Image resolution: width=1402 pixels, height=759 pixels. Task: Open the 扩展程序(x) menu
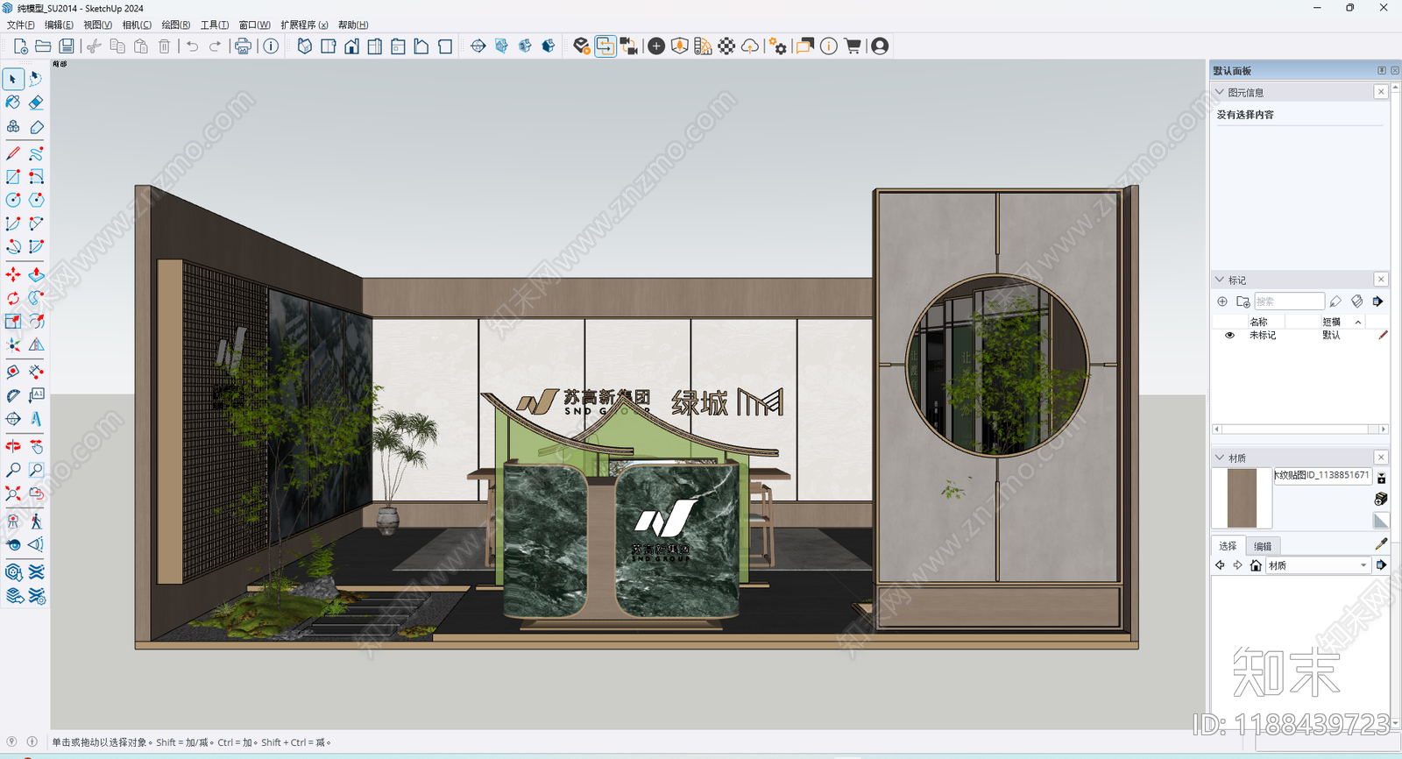point(305,25)
